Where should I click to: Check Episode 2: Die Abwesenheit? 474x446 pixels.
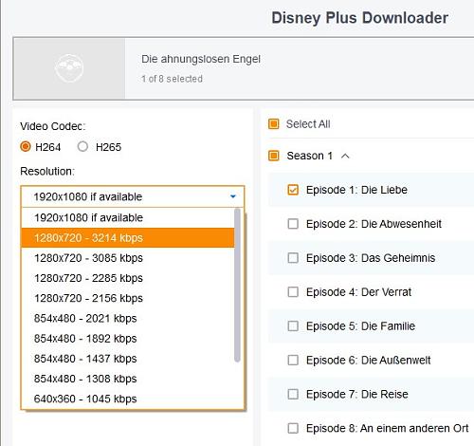click(x=293, y=224)
